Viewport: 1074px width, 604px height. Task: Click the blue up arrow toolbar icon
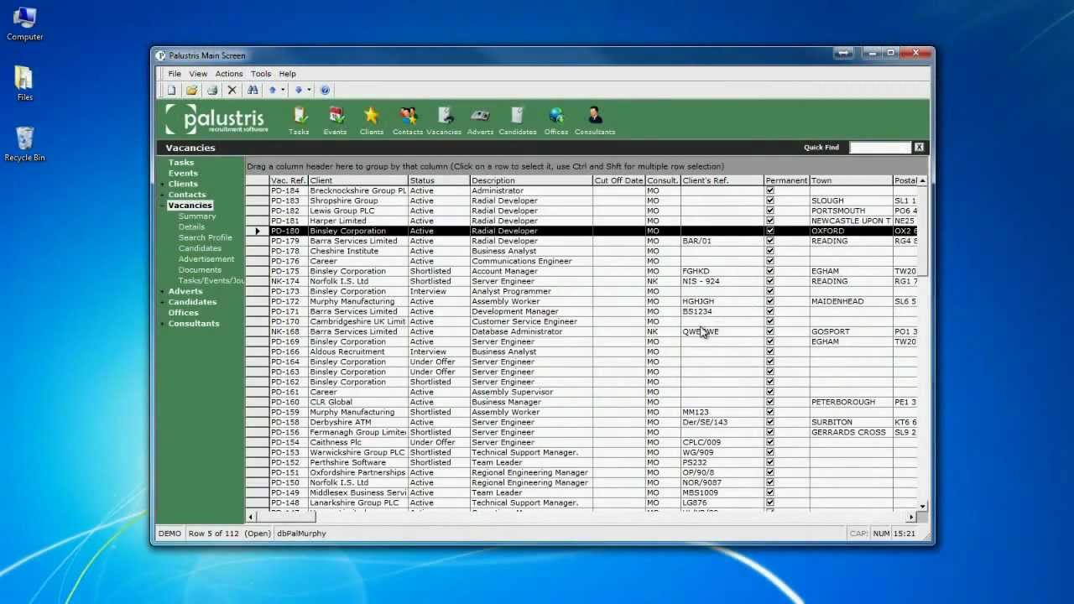click(272, 90)
